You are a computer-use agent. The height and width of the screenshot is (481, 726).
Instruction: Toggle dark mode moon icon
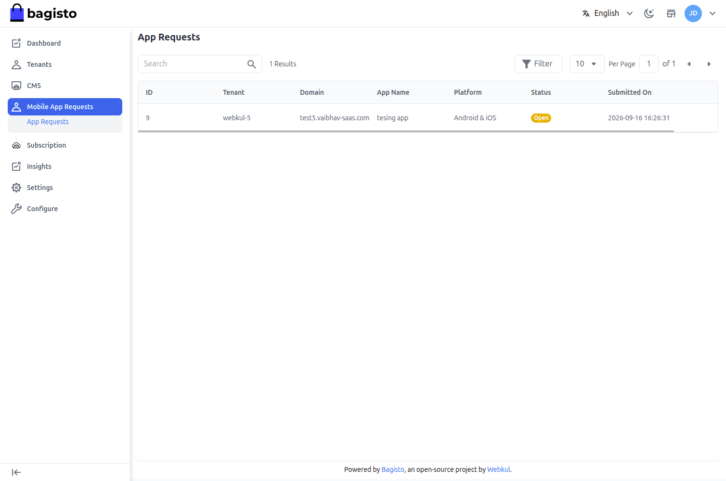pyautogui.click(x=649, y=13)
